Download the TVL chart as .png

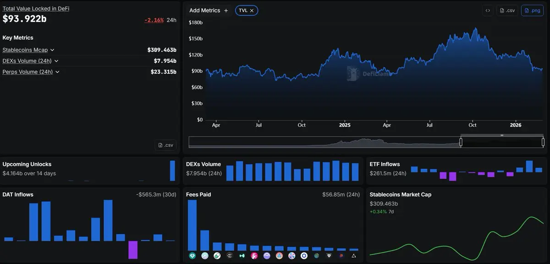pos(532,11)
